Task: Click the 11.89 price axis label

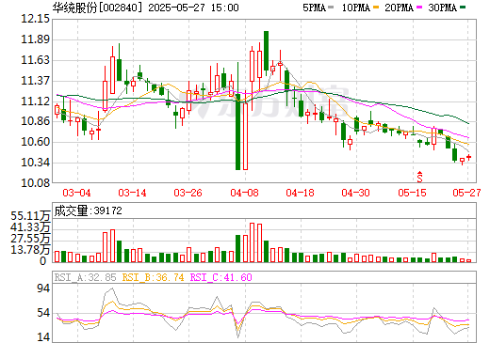Action: click(x=35, y=39)
